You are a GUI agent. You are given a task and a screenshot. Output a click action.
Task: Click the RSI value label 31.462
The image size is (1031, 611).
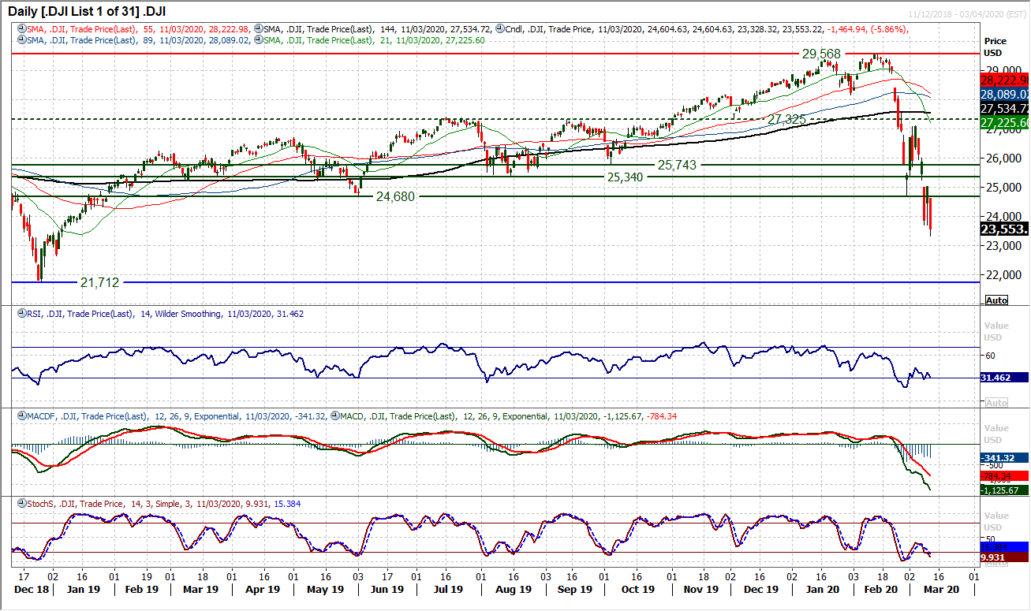coord(1004,378)
